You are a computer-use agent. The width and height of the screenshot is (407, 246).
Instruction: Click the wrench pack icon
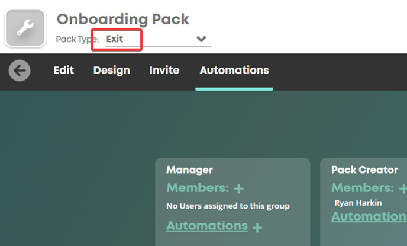[x=25, y=28]
